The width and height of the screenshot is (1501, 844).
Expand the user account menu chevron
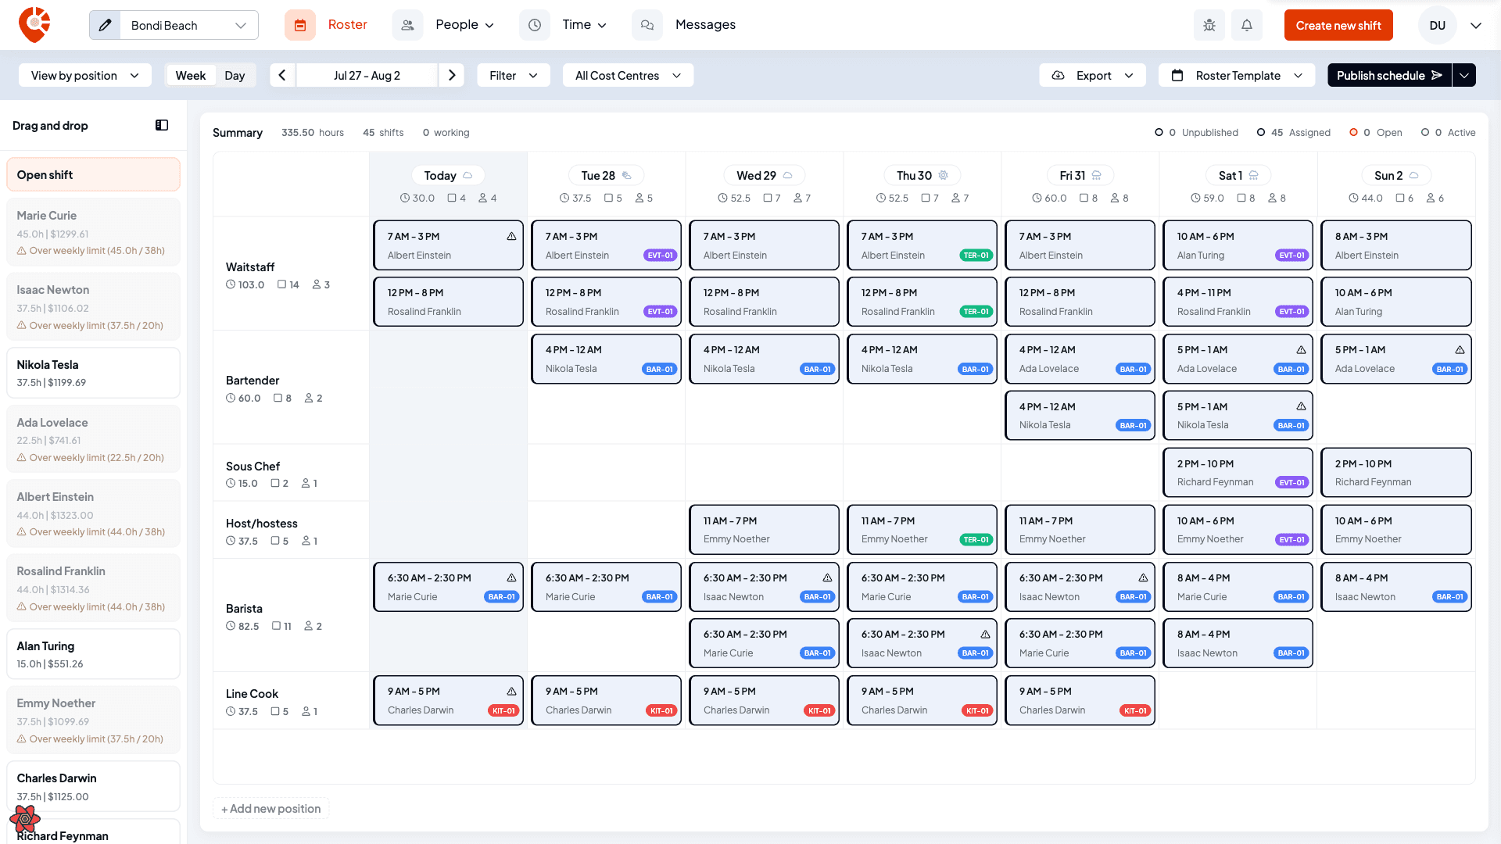point(1476,25)
